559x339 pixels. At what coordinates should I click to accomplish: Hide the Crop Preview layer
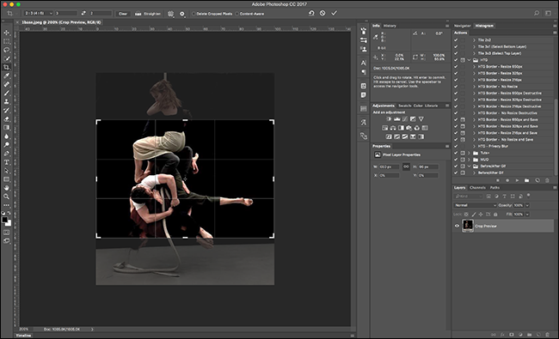[457, 226]
